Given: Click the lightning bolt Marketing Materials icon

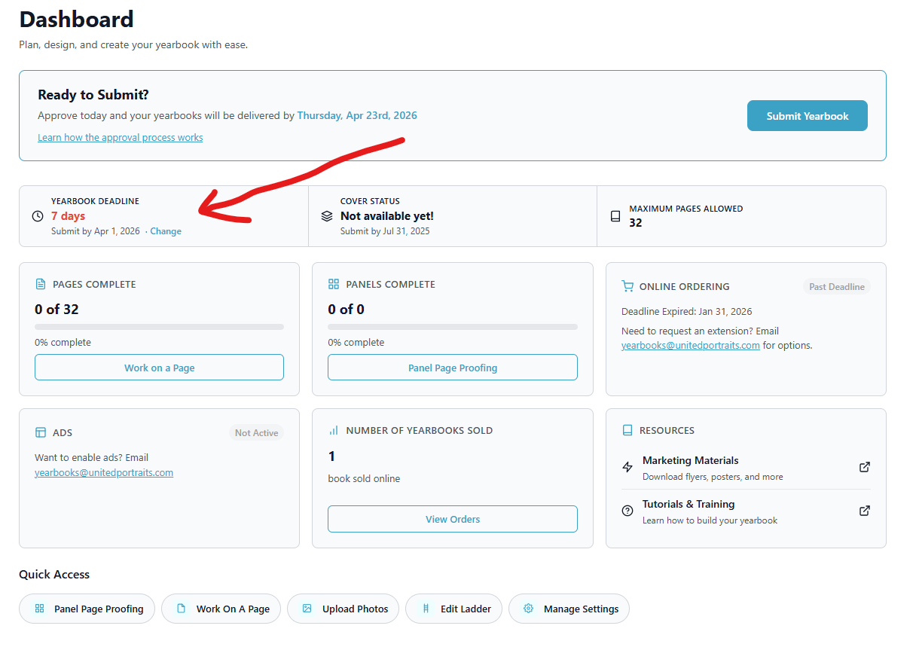Looking at the screenshot, I should point(627,467).
